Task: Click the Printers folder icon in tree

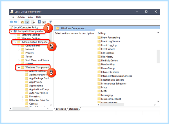Action: pyautogui.click(x=23, y=53)
